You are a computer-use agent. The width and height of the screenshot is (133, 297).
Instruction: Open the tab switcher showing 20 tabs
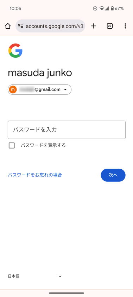coord(110,26)
